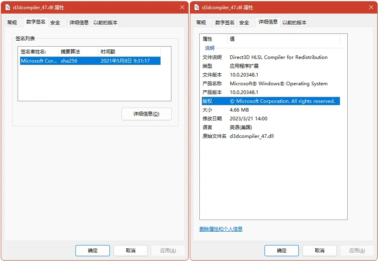Click the 签名者姓名 column header
The image size is (378, 261).
(38, 52)
